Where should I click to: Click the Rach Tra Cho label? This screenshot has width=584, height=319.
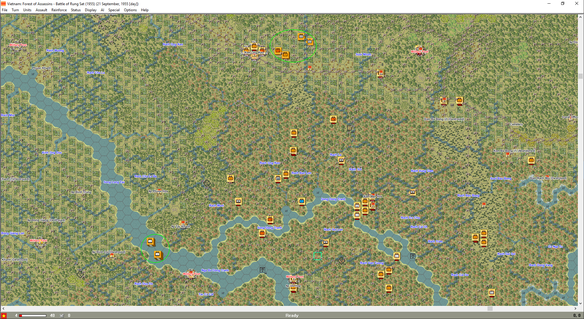click(410, 218)
